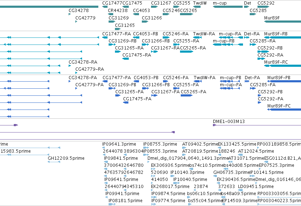Click the CG17477-PA protein label
This screenshot has height=206, width=301.
coord(117,78)
